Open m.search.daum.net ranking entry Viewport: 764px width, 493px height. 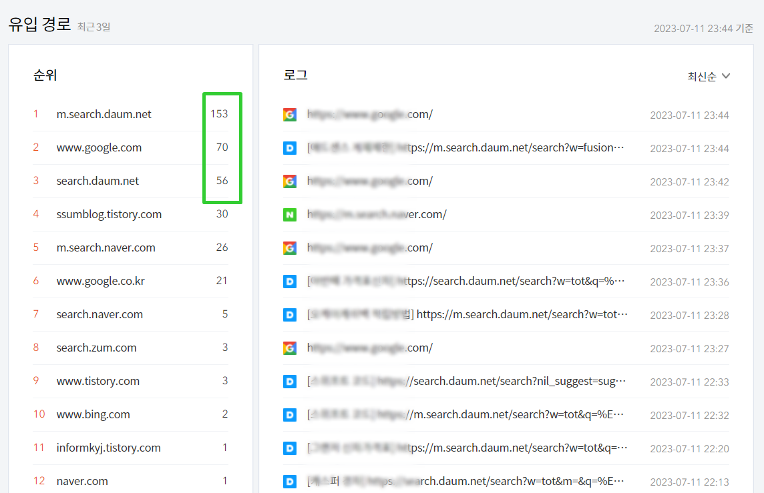tap(104, 114)
